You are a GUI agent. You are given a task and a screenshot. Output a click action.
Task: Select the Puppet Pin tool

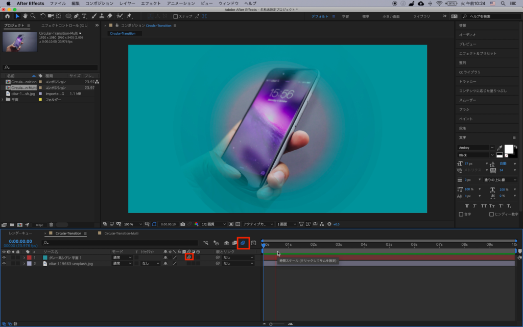(x=129, y=16)
